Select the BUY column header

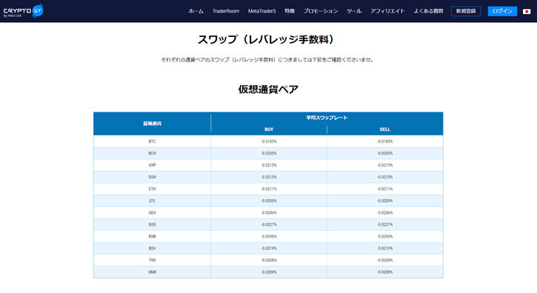tap(269, 129)
